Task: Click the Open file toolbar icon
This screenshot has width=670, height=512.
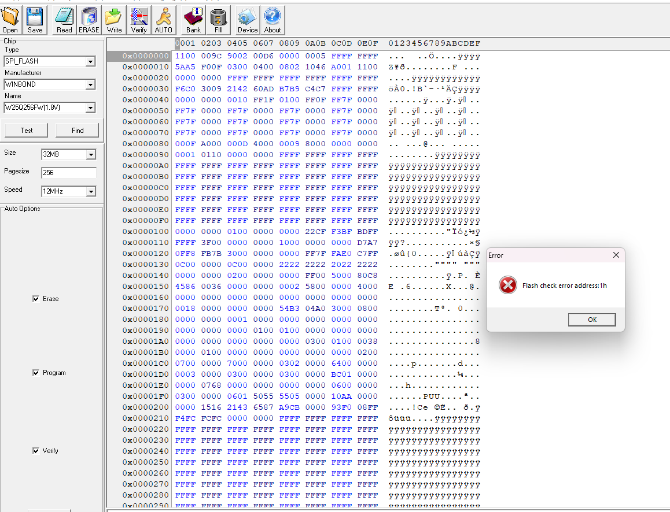Action: (x=10, y=20)
